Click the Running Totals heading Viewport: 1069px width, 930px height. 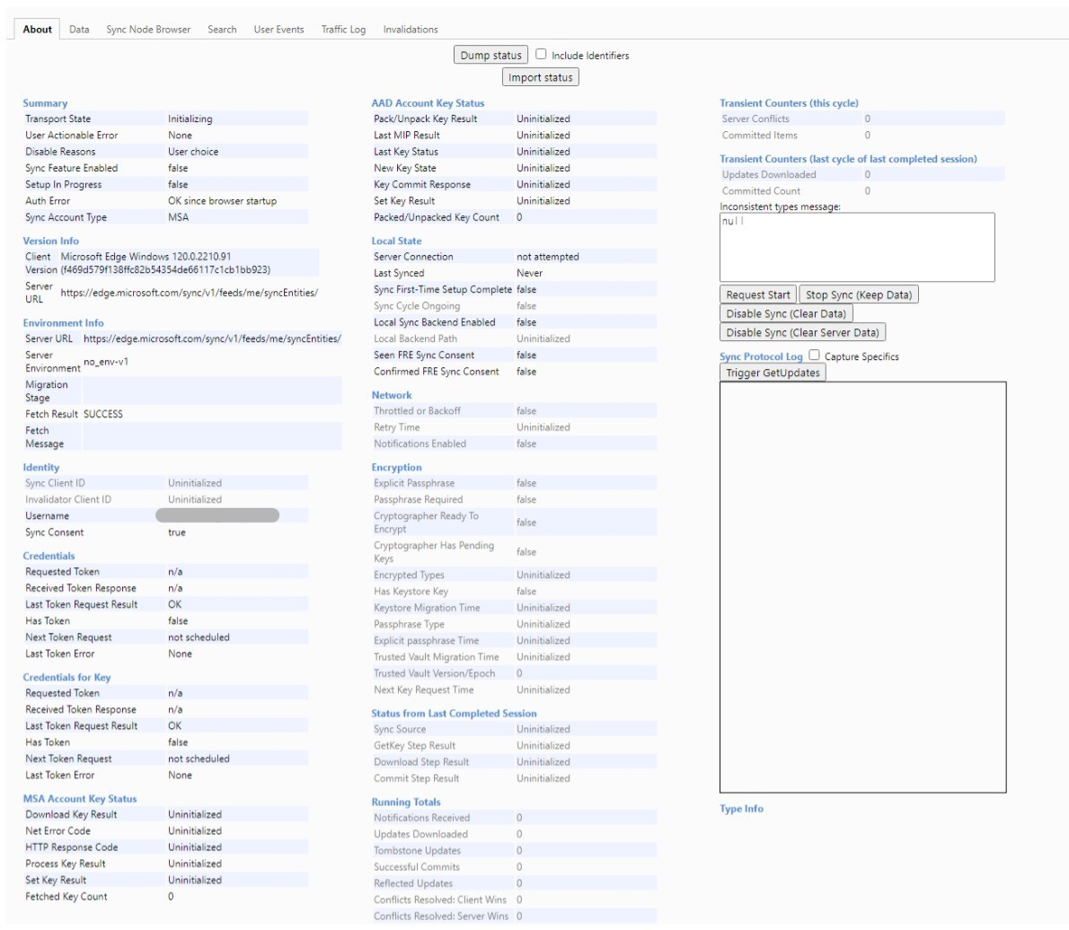(x=406, y=802)
